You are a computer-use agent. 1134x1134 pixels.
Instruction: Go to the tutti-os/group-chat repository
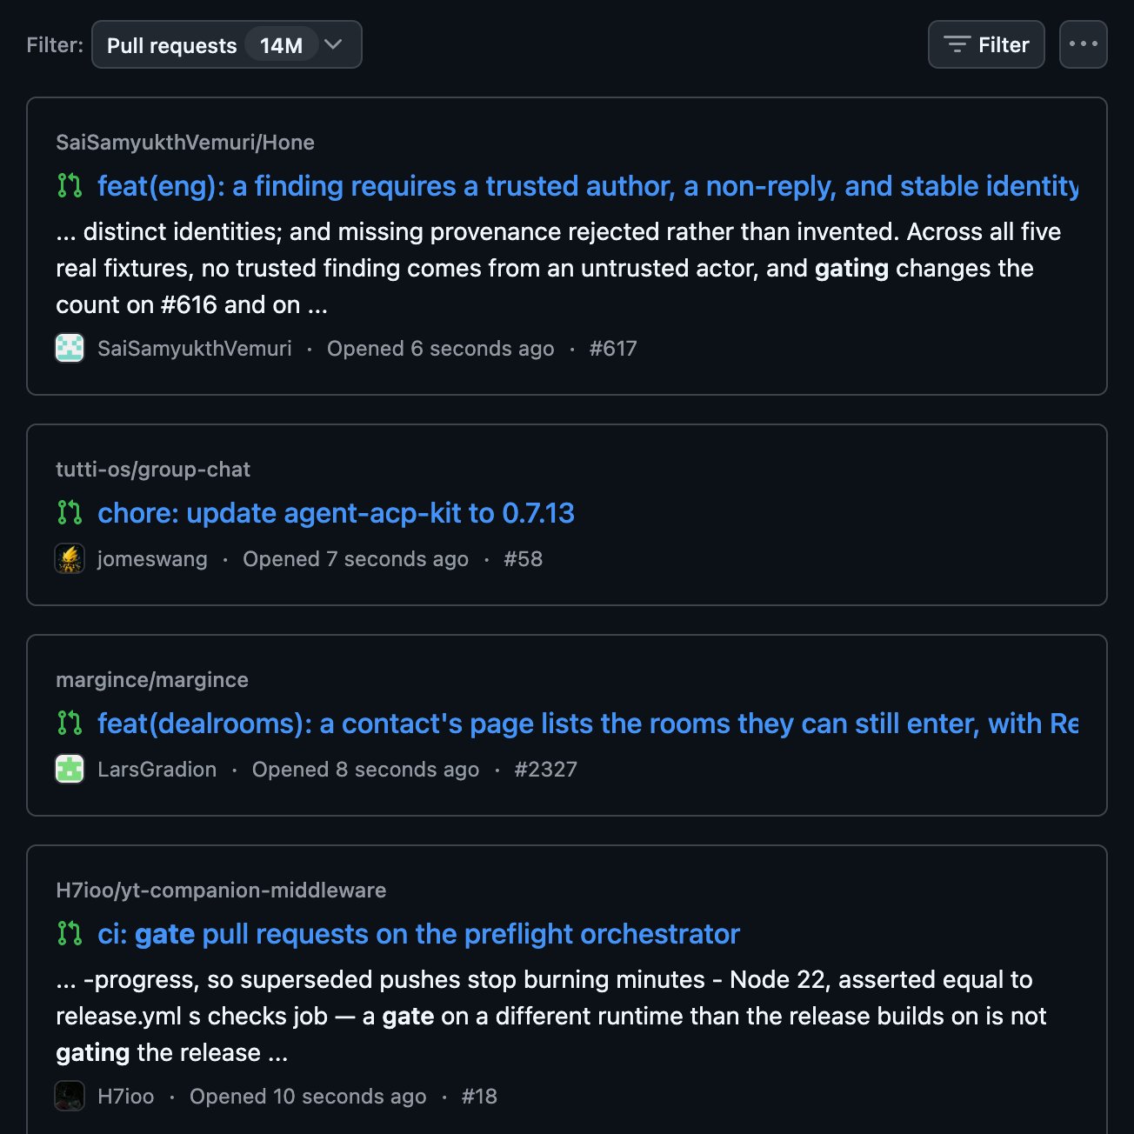(153, 470)
